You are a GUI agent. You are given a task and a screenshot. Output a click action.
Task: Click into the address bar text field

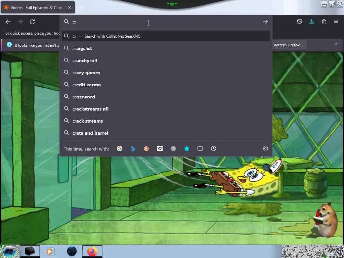click(x=166, y=22)
